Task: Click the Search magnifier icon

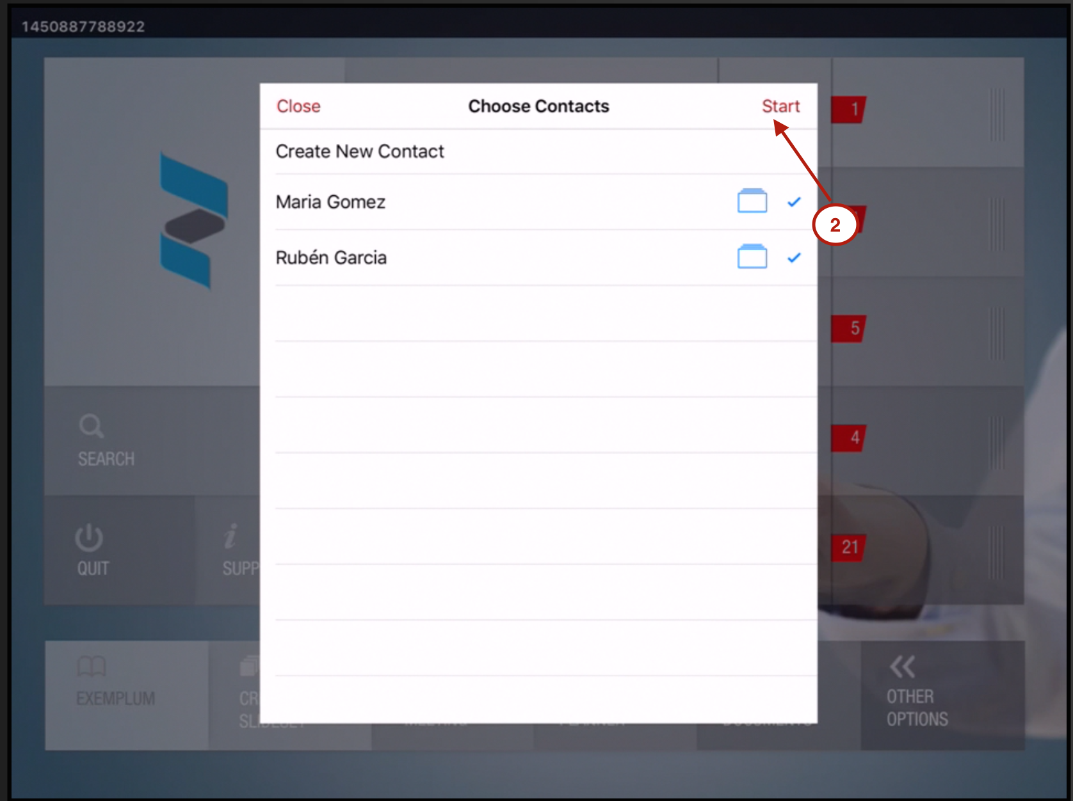Action: point(91,426)
